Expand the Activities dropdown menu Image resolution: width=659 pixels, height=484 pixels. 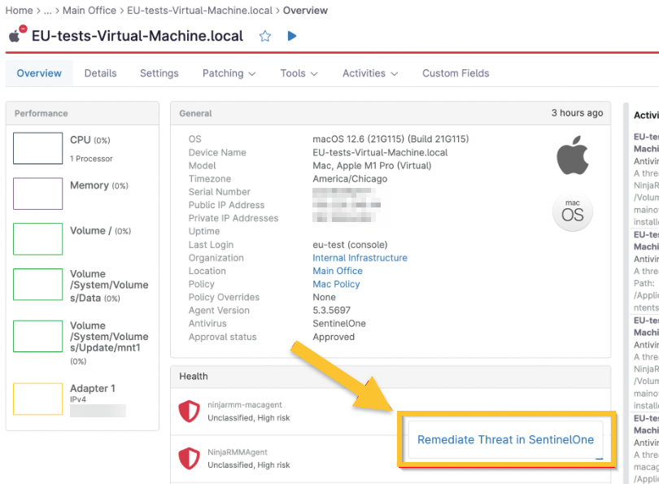[370, 73]
